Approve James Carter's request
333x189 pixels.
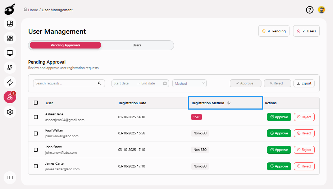click(x=279, y=166)
